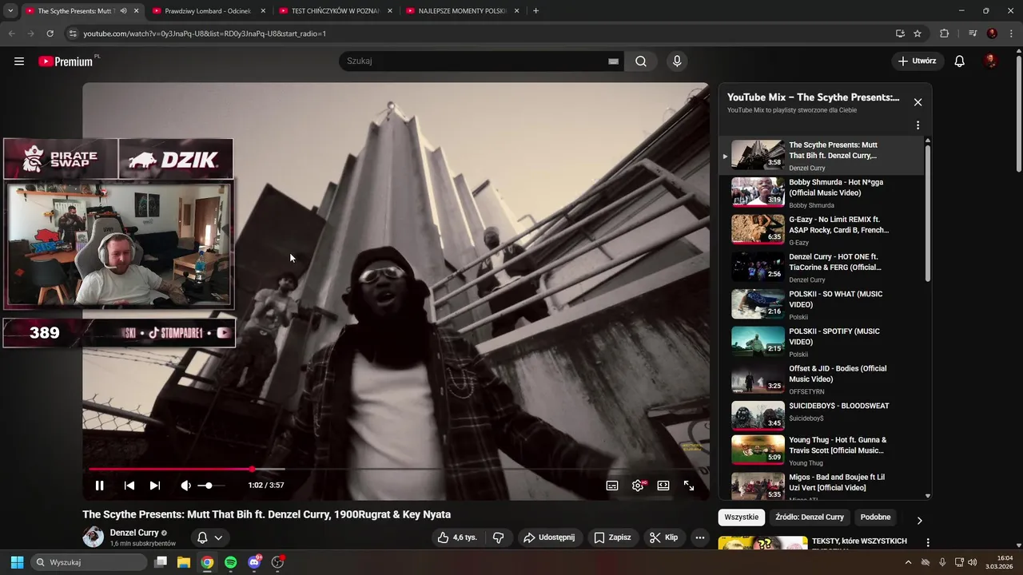Open Windows Start menu
The height and width of the screenshot is (575, 1023).
[17, 562]
